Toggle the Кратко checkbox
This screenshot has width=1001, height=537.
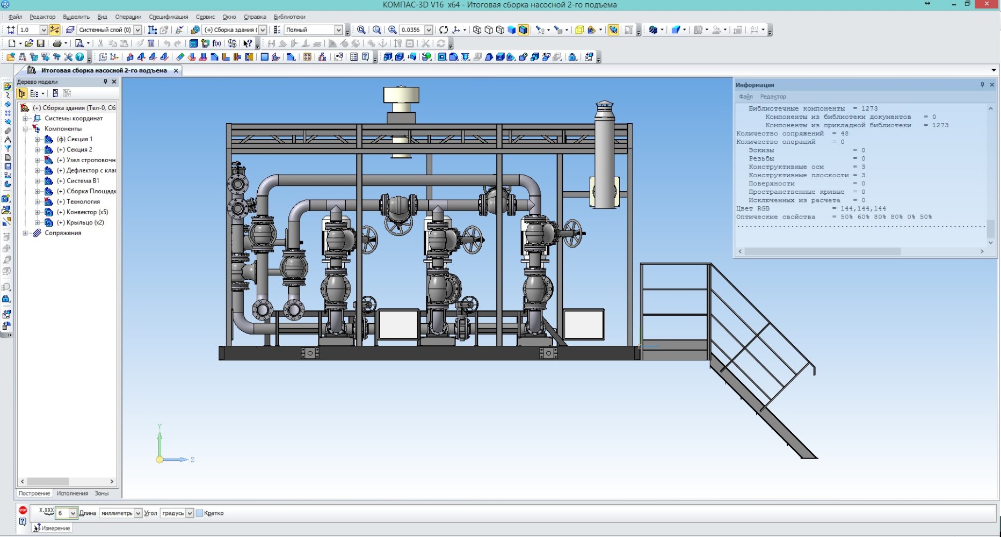tap(200, 513)
